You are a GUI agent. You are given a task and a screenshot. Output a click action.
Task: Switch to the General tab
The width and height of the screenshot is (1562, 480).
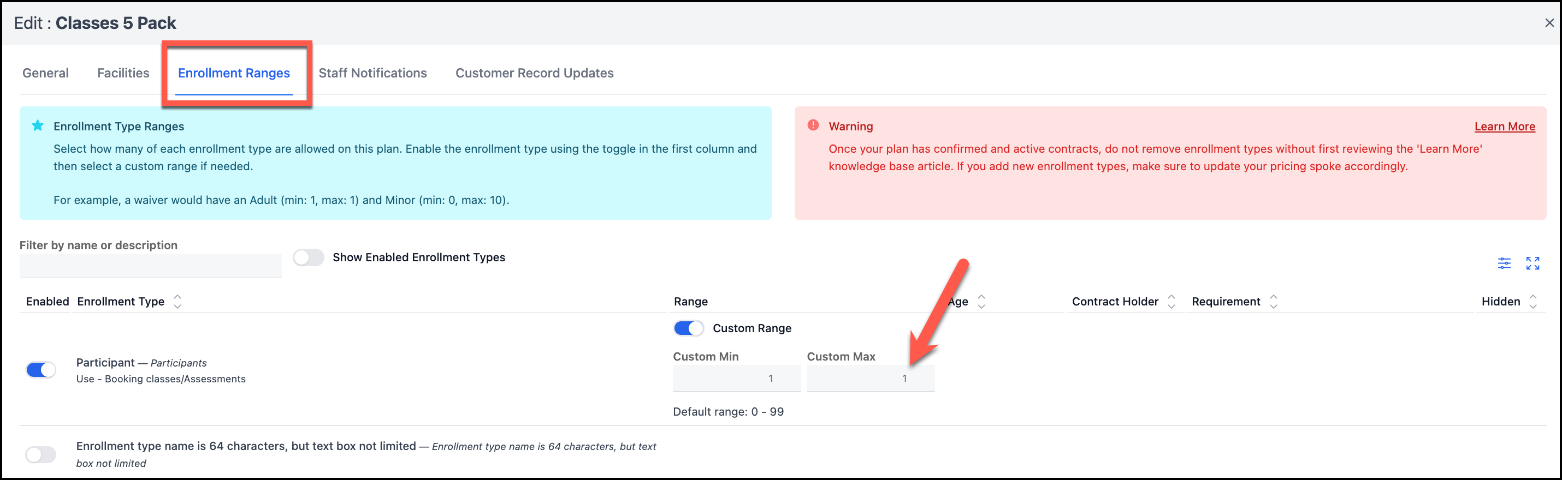point(45,73)
